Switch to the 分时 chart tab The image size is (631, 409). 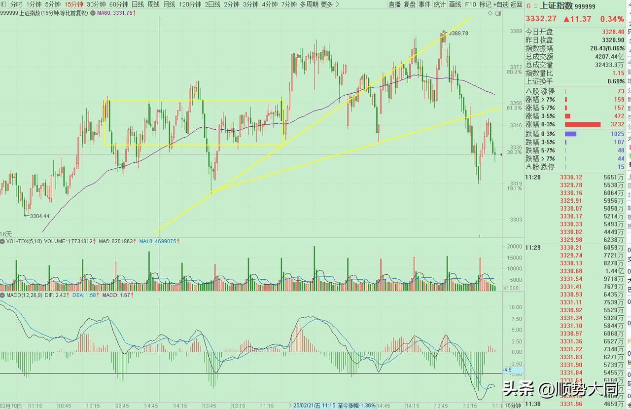tap(16, 4)
